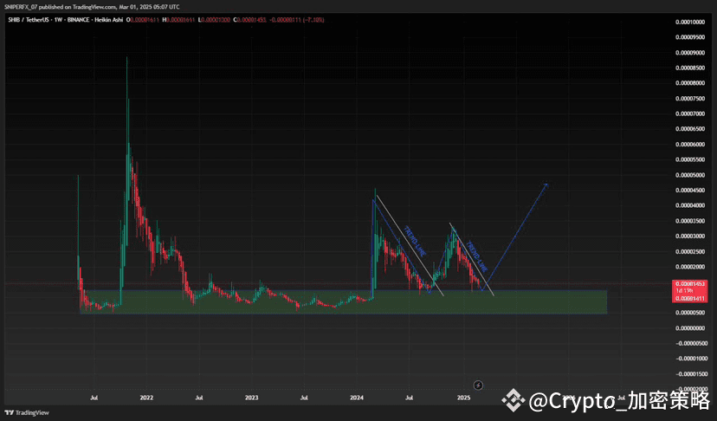Viewport: 717px width, 421px height.
Task: Click the TREND LINE label on 2025 downtrend
Action: [477, 256]
